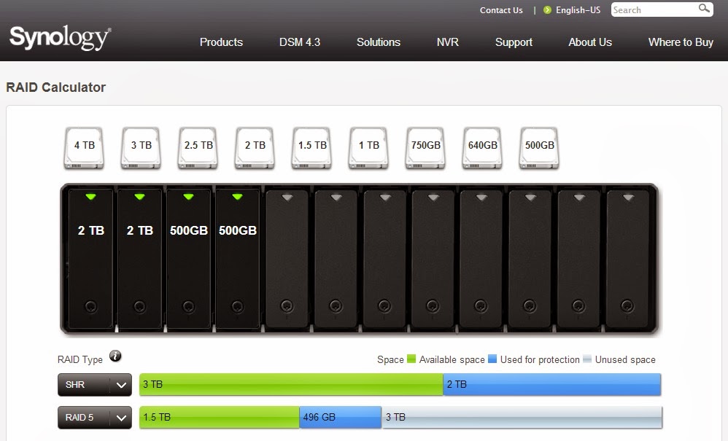Open the Products menu

pos(221,42)
